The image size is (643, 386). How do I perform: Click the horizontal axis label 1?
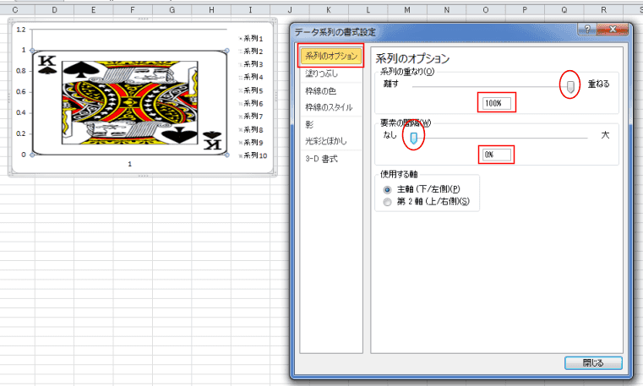[129, 164]
